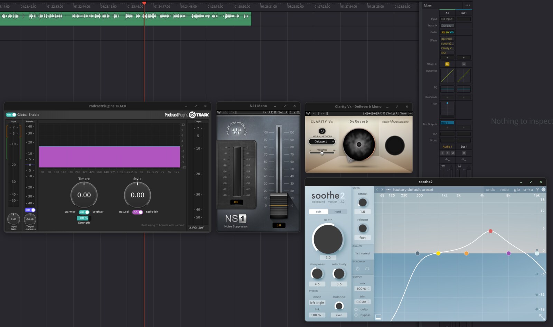The height and width of the screenshot is (327, 553).
Task: Click redo arrow in Clarity Vx toolbar
Action: (x=323, y=113)
